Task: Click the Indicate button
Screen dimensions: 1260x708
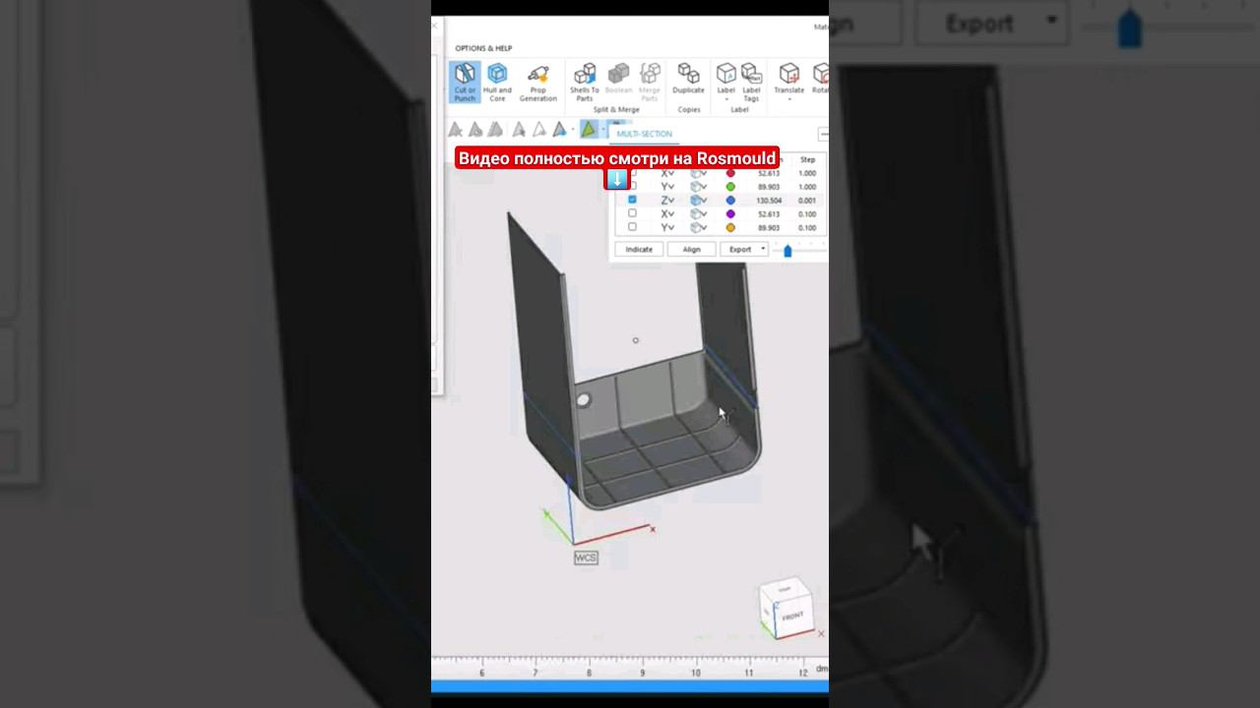Action: (639, 249)
